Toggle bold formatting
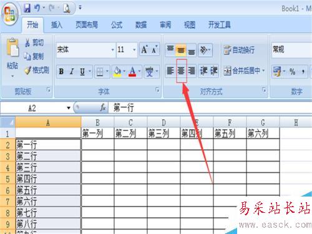312x234 pixels. [61, 71]
